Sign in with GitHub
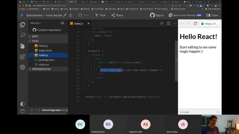The height and width of the screenshot is (134, 239). point(157,15)
